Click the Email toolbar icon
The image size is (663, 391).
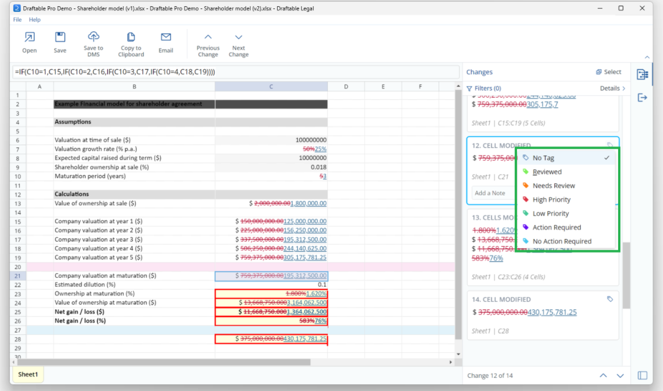pos(166,37)
